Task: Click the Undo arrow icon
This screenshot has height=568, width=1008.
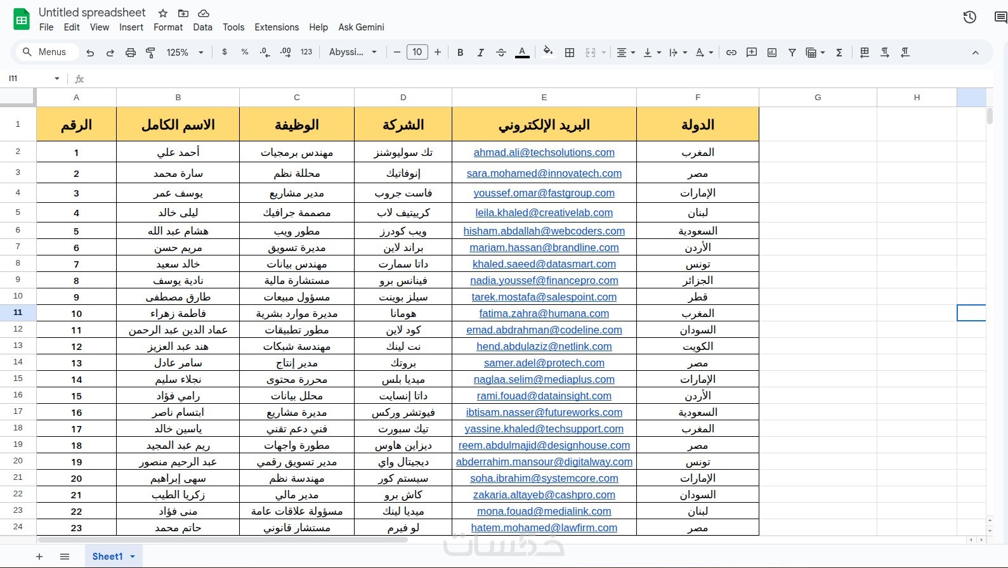Action: 90,53
